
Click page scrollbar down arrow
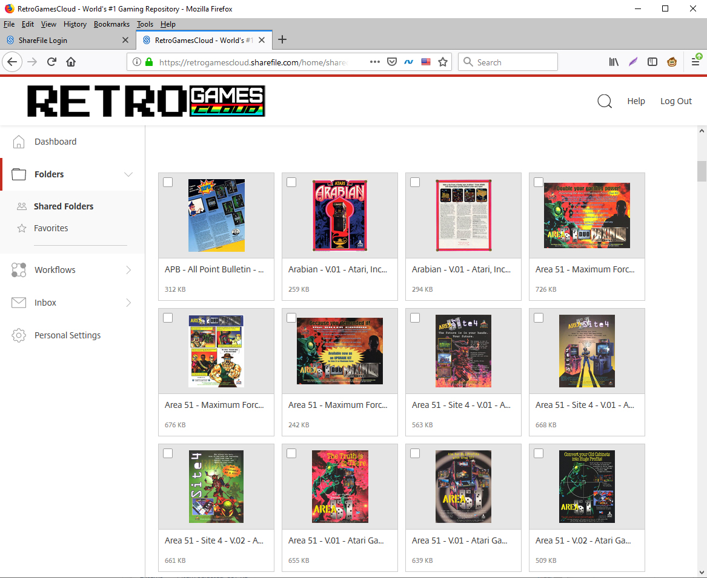coord(702,573)
